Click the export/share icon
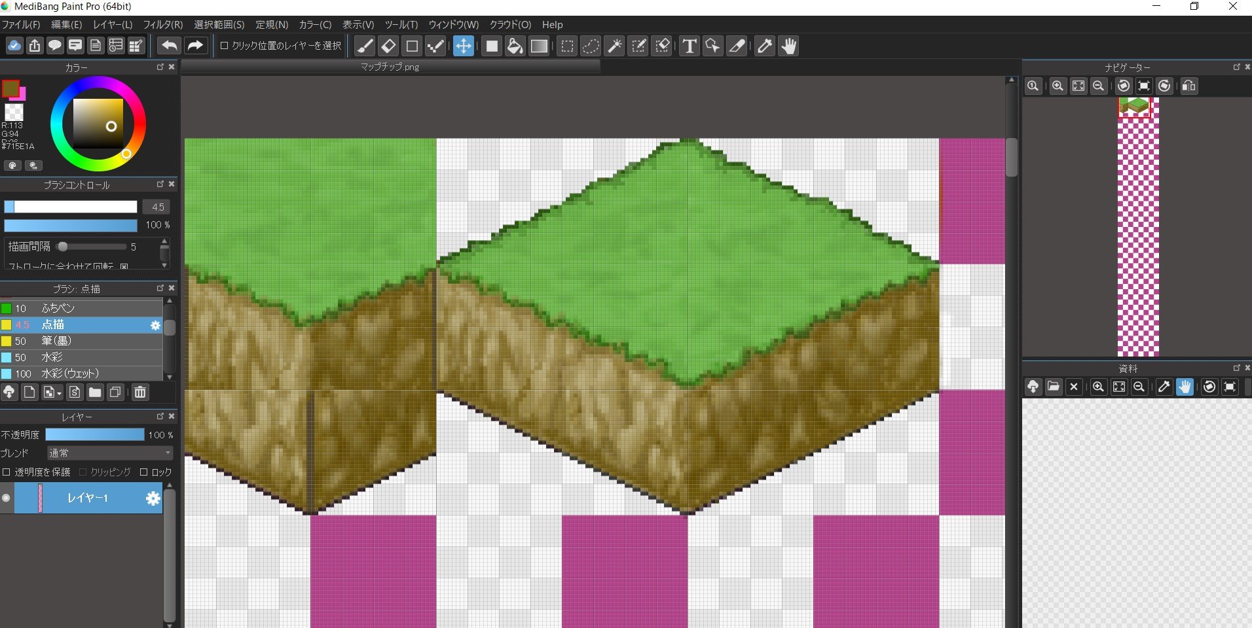 (35, 46)
